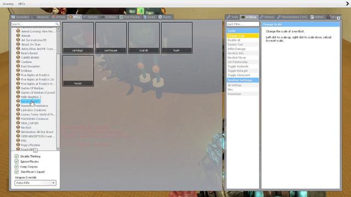Select Looney Tunes World of M... category
The height and width of the screenshot is (197, 351).
point(38,114)
